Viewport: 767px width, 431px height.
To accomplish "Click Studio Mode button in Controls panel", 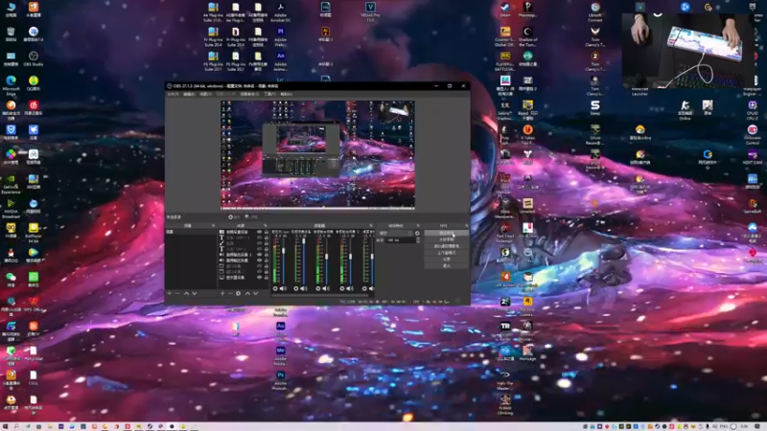I will pos(447,253).
